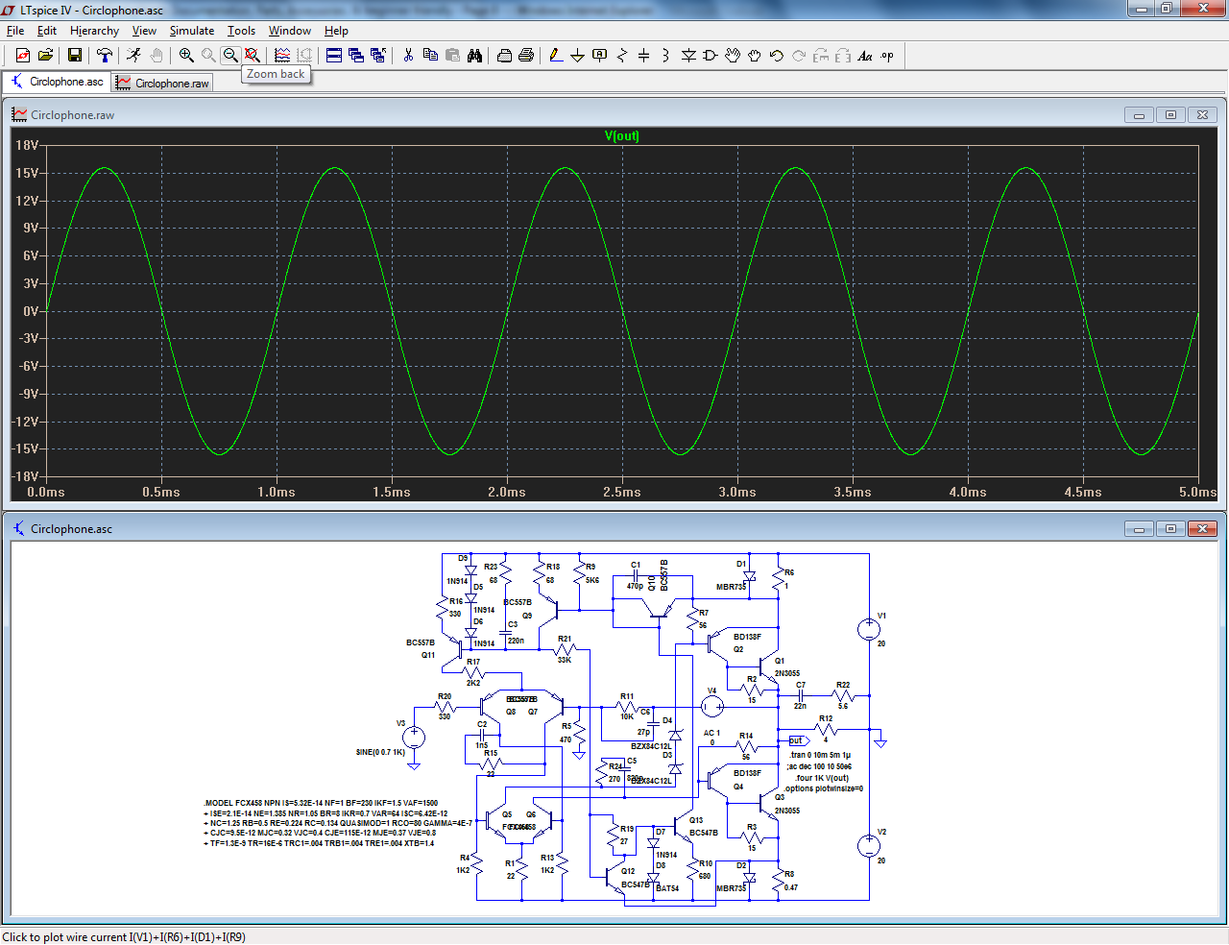
Task: Open the Window menu
Action: 289,31
